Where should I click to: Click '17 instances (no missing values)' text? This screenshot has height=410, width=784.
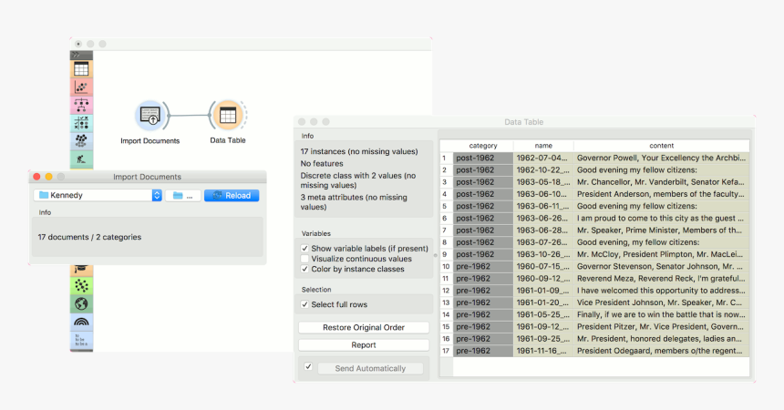point(359,151)
